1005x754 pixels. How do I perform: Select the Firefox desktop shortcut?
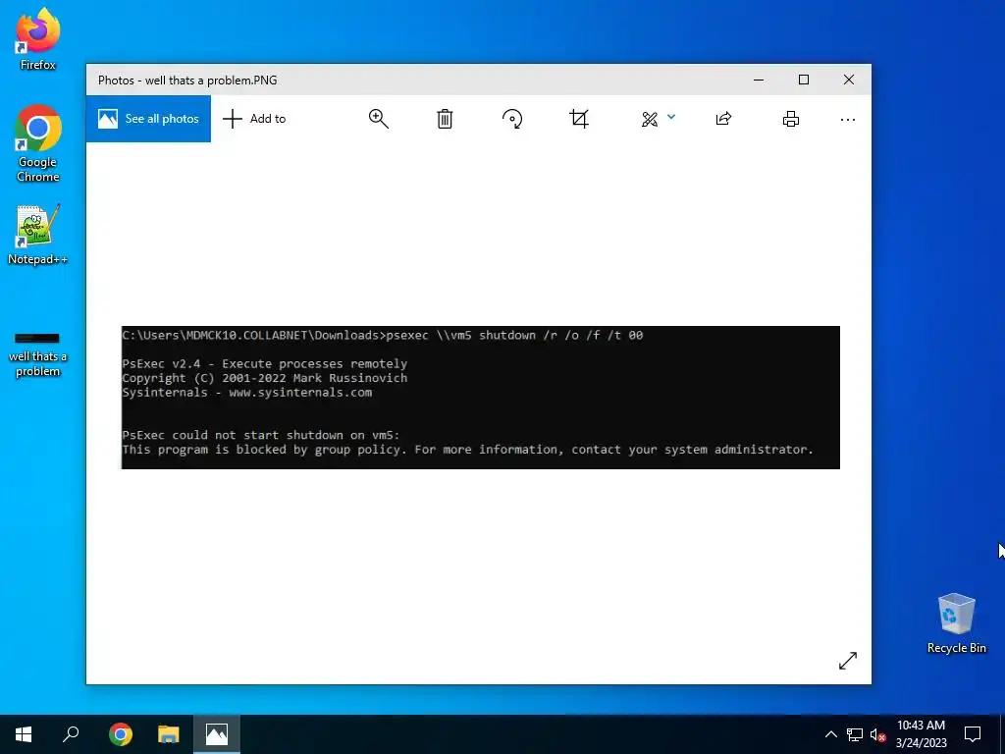click(x=38, y=39)
